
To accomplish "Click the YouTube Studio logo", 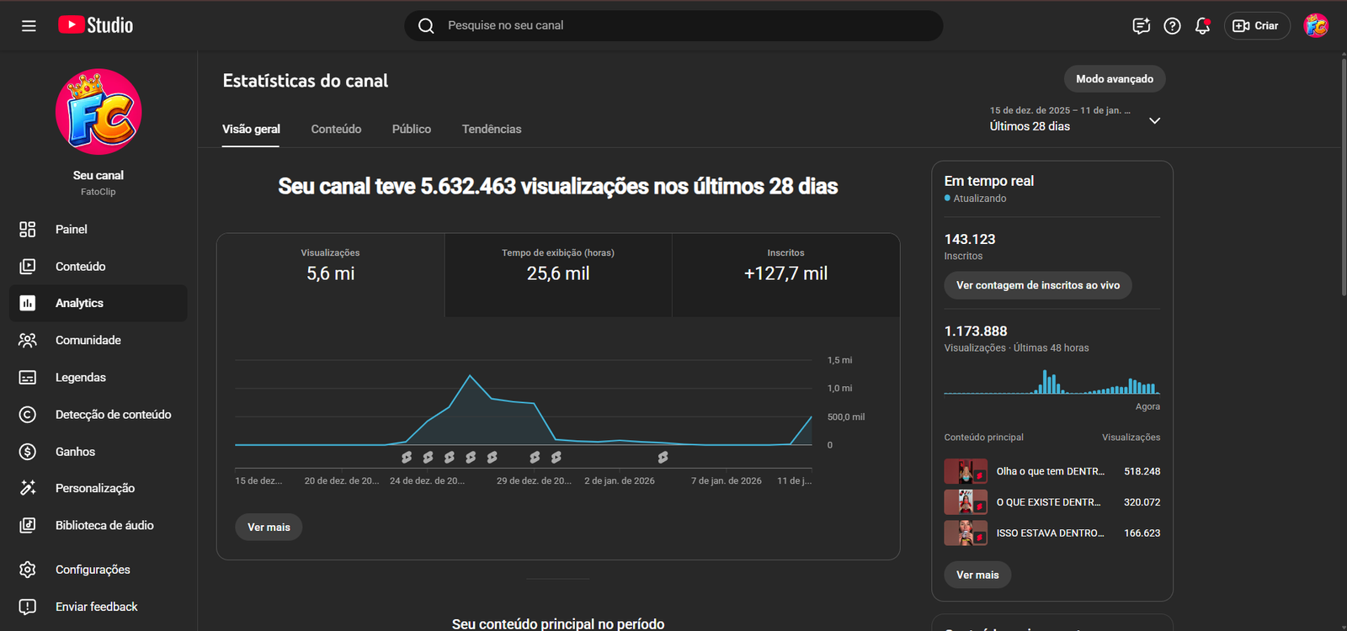I will [x=96, y=25].
